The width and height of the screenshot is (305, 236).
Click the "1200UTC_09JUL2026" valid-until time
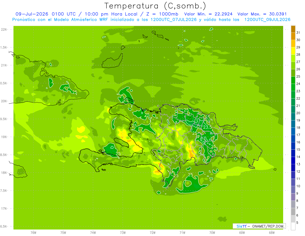[x=267, y=19]
